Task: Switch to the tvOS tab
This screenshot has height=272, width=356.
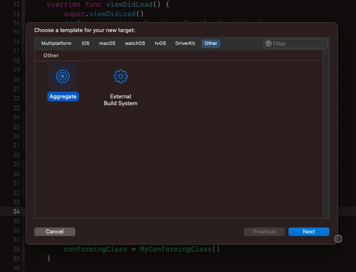Action: pyautogui.click(x=160, y=43)
